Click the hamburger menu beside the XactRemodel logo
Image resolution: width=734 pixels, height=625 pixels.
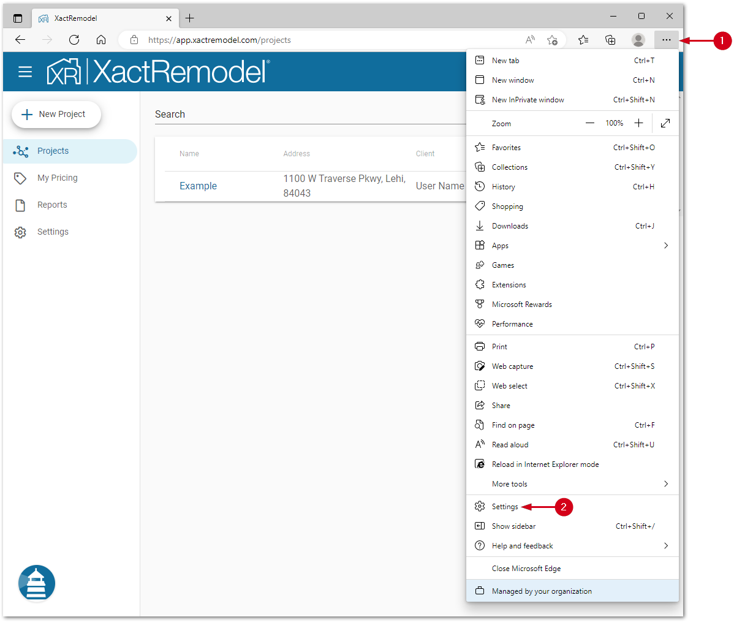click(25, 72)
